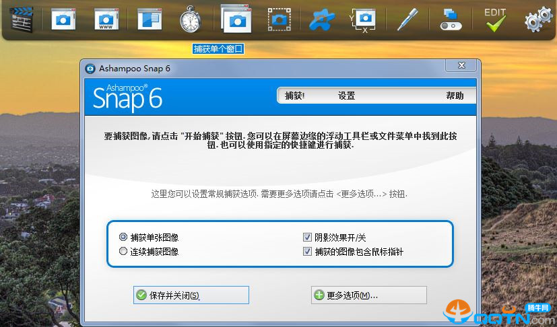Click the EDIT checkmark icon

[x=495, y=19]
